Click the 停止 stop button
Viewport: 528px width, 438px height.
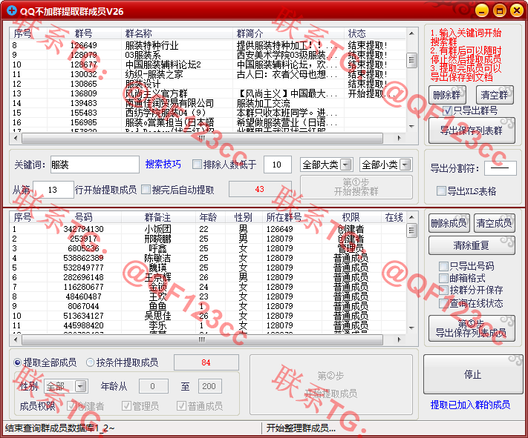pos(473,374)
